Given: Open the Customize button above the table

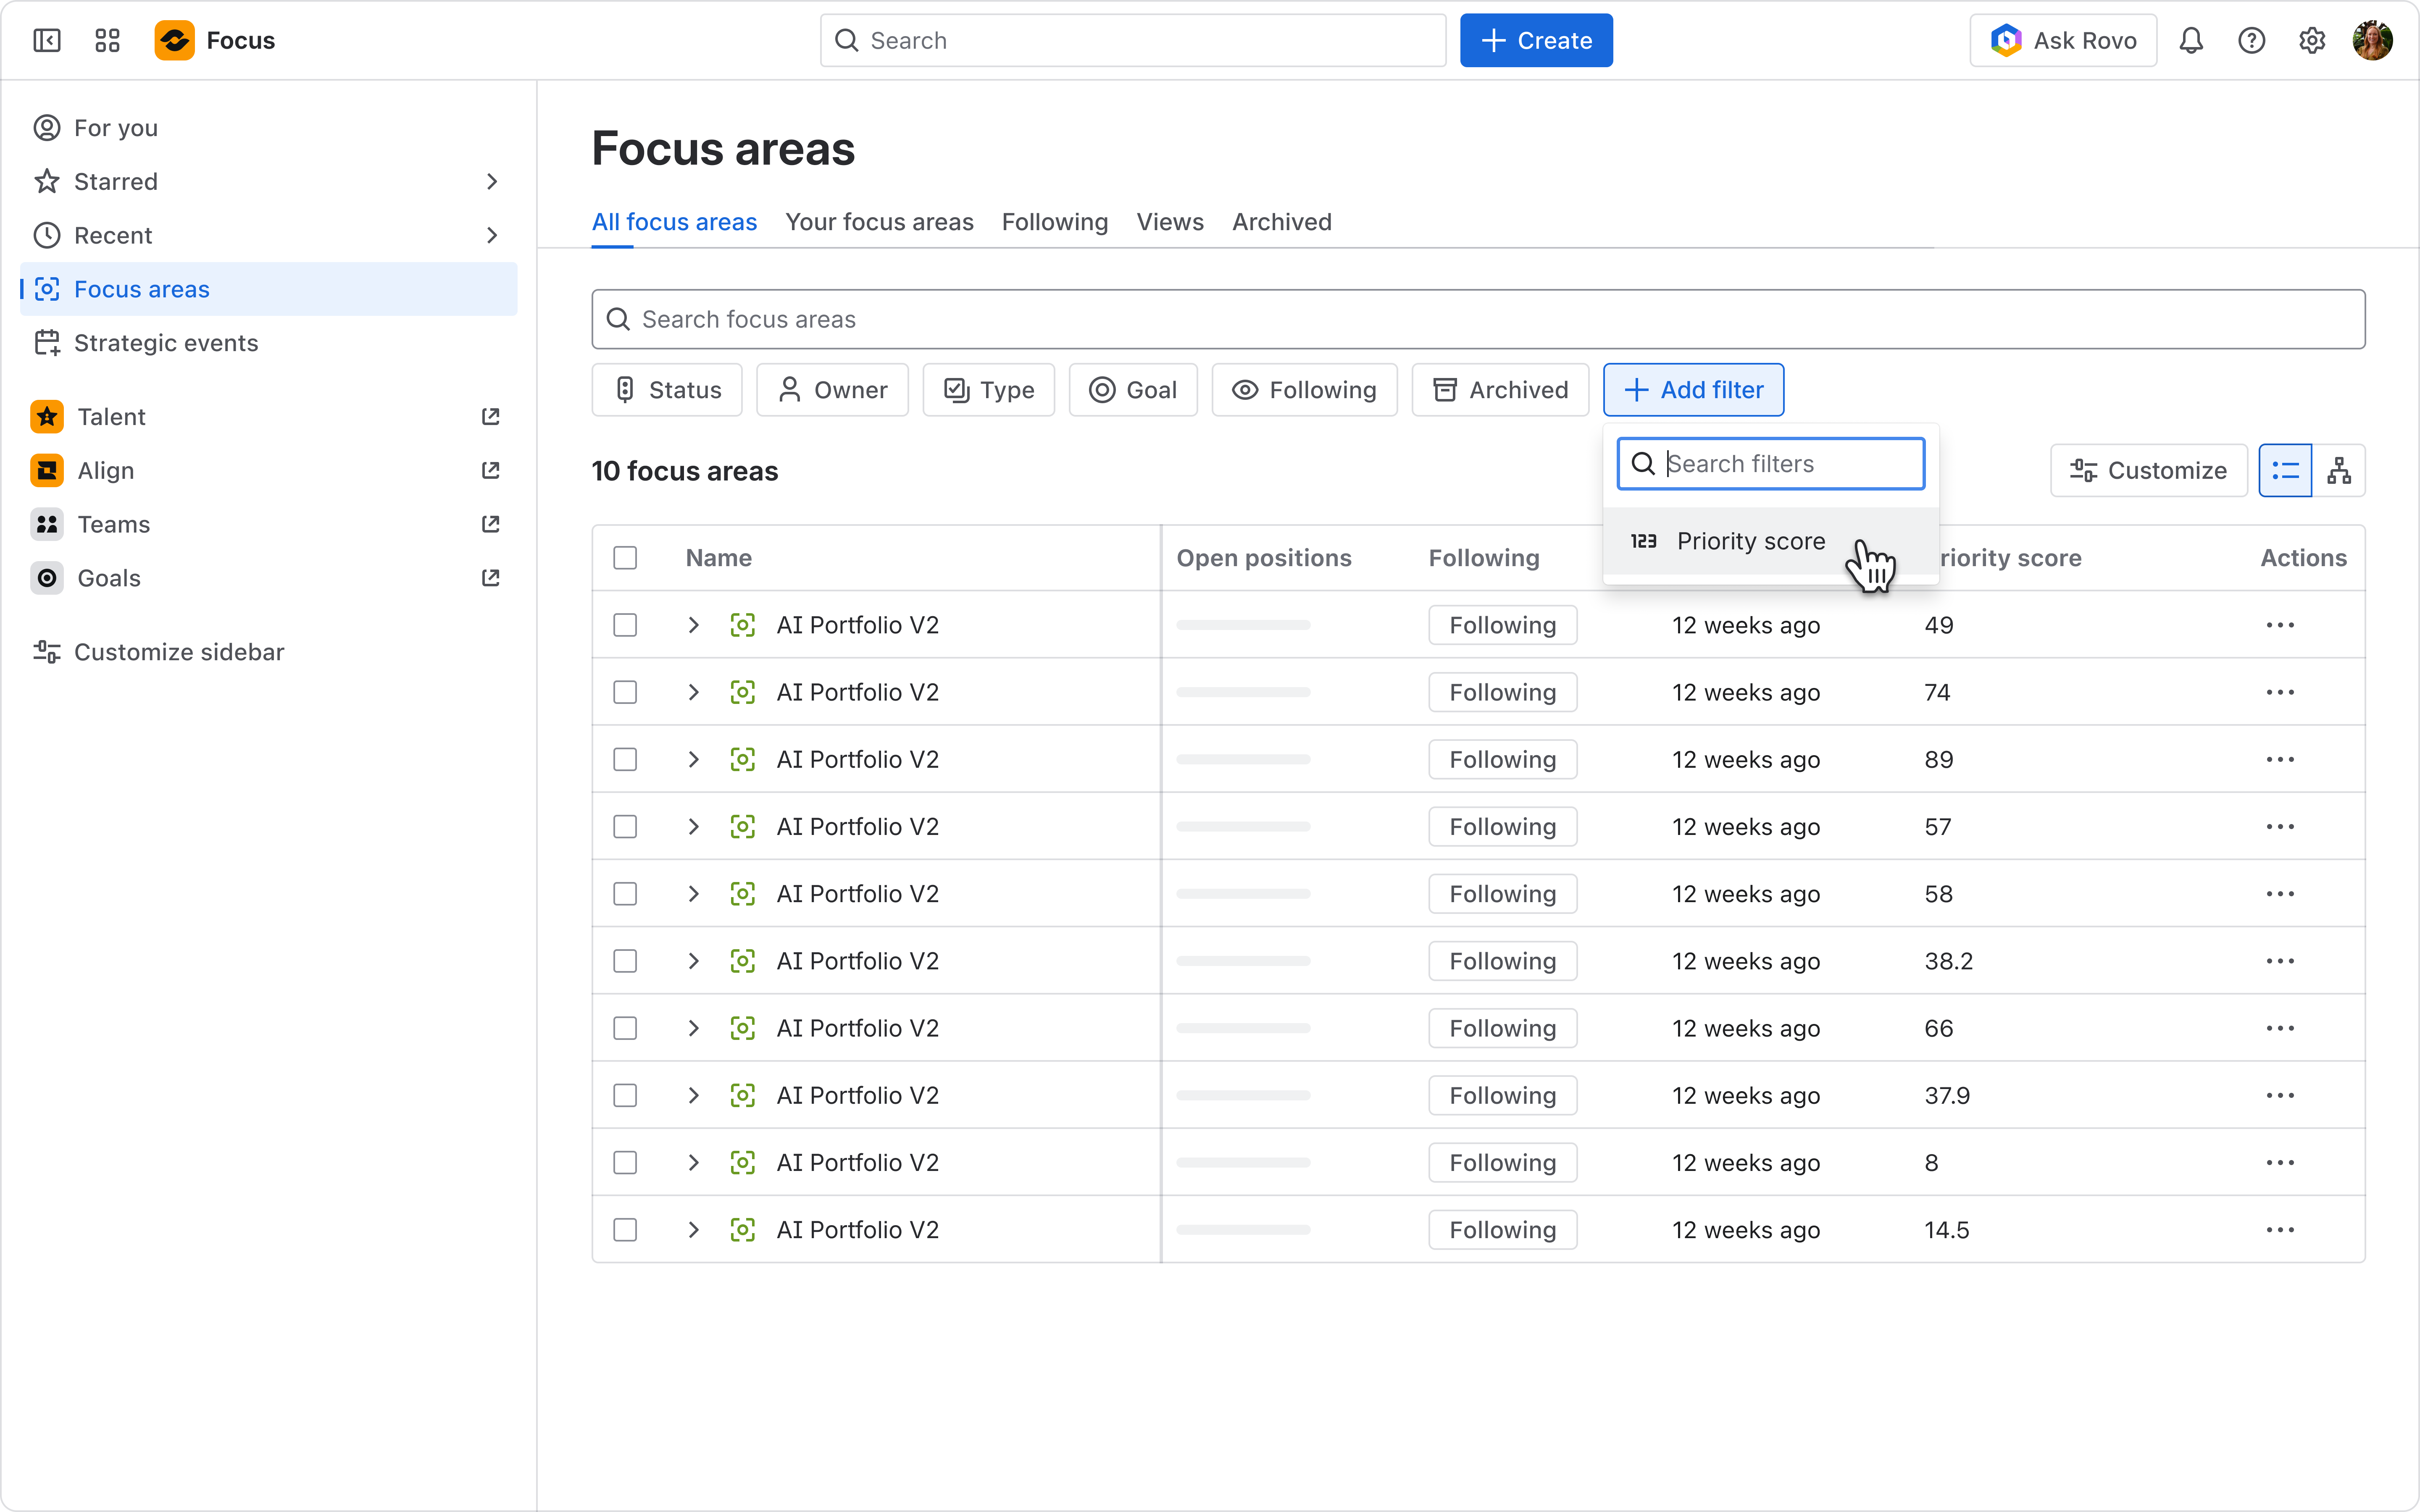Looking at the screenshot, I should click(2149, 470).
